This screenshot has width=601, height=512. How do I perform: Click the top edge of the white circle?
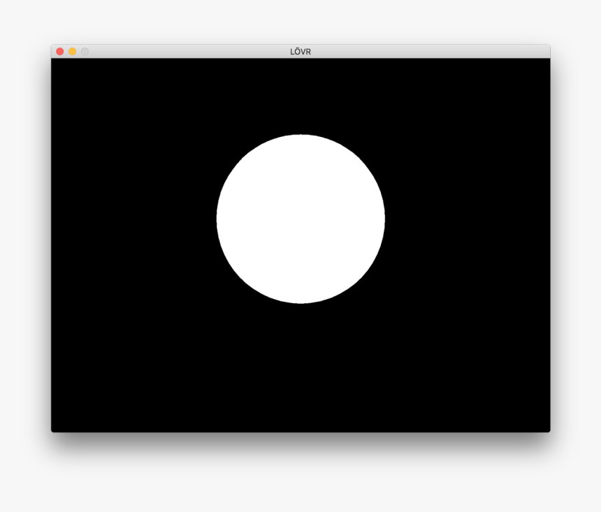click(300, 136)
